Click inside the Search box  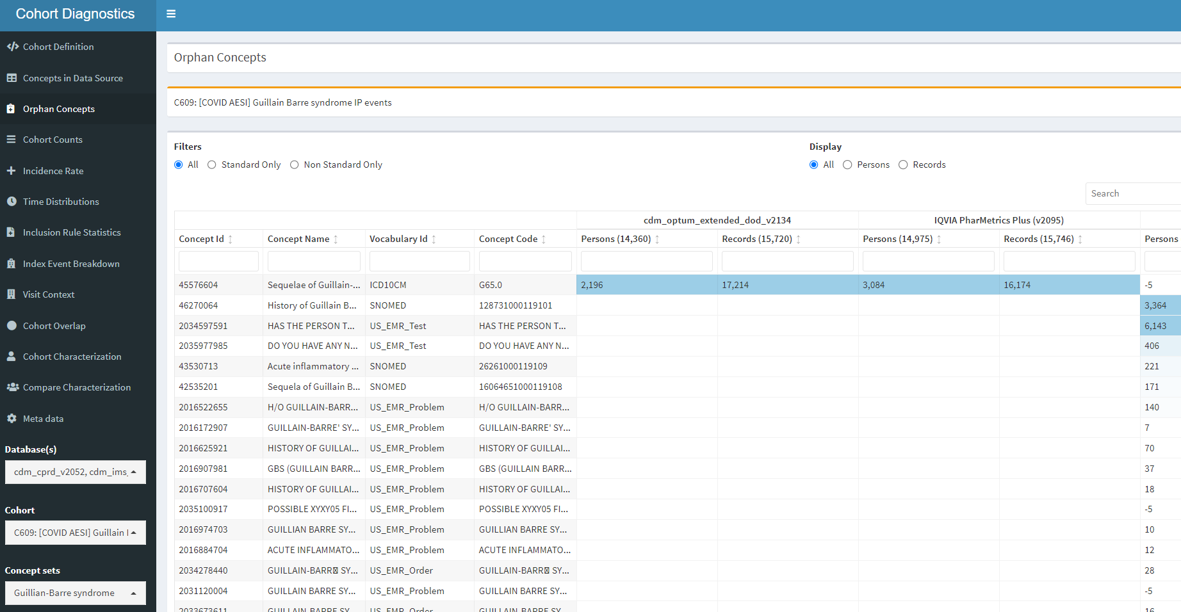point(1132,193)
